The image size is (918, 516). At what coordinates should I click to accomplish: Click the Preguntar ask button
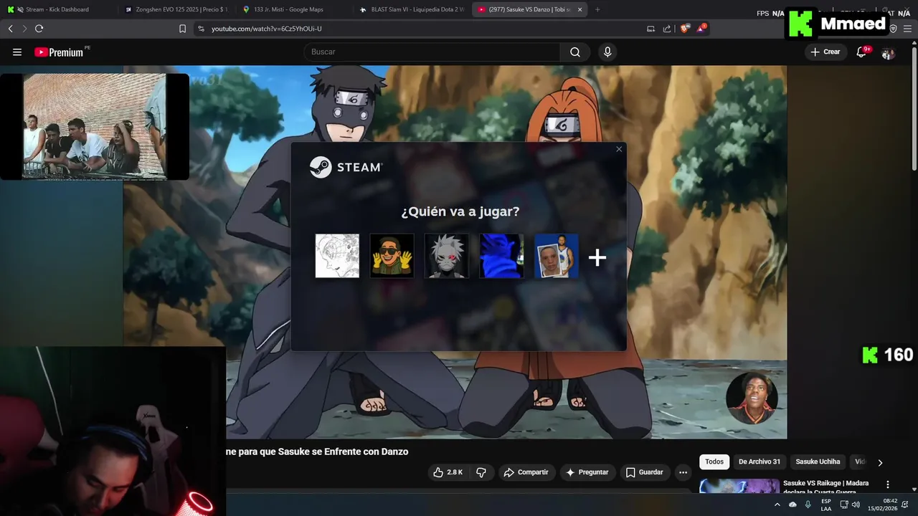pyautogui.click(x=587, y=472)
